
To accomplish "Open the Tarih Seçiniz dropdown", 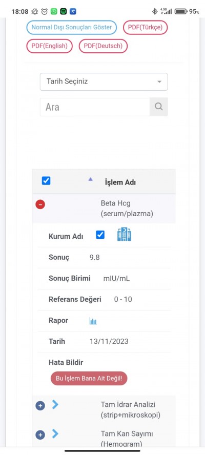I will point(104,81).
